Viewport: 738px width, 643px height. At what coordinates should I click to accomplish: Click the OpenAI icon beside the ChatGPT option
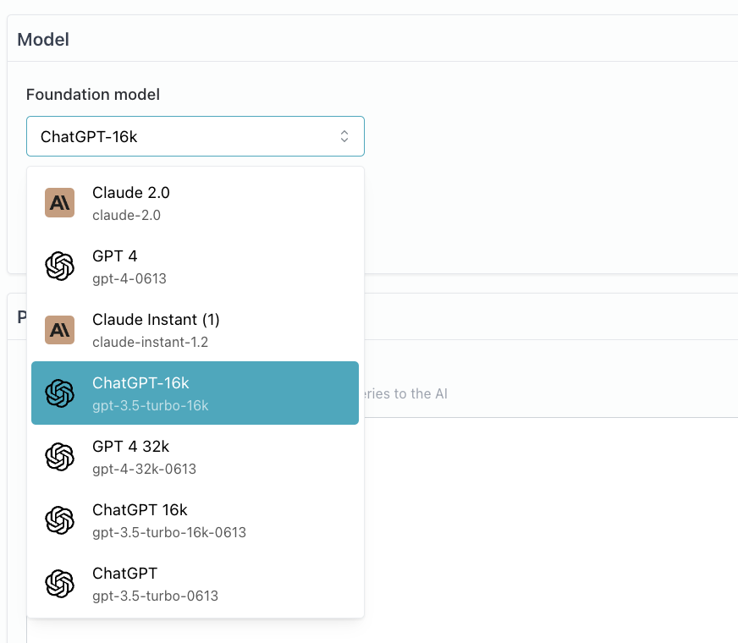click(x=60, y=584)
